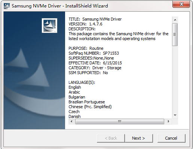Click the InstallShield logo in the blue panel
The image size is (193, 149).
(49, 25)
